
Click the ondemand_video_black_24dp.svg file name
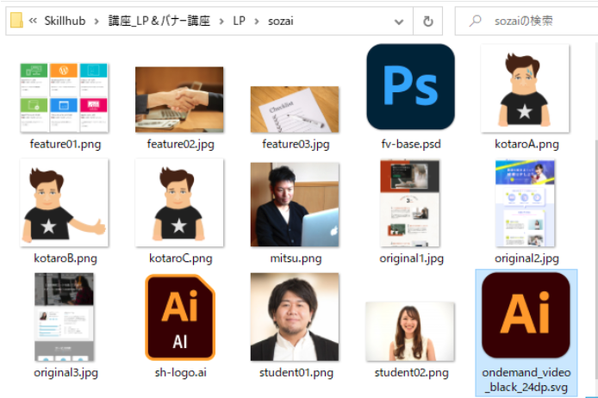(x=526, y=380)
